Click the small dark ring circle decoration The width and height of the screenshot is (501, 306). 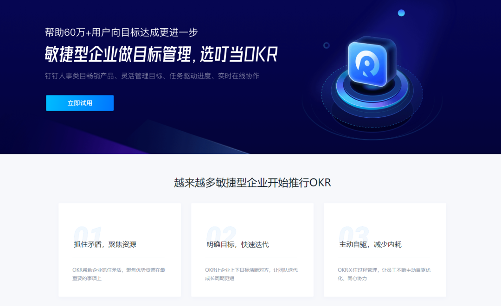pos(326,45)
